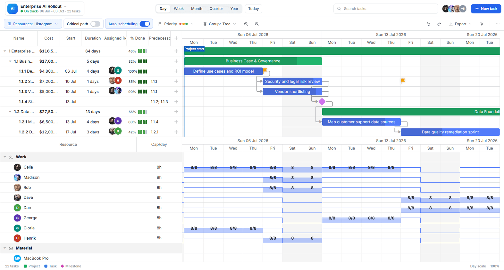Screen dimensions: 504x270
Task: Open the Resources: Histogram dropdown
Action: click(x=33, y=24)
